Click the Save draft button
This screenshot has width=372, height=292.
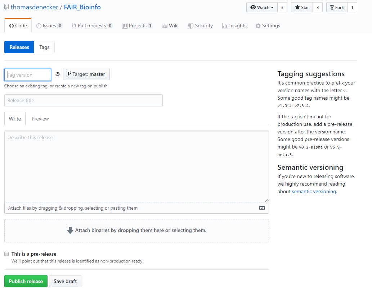pos(65,281)
